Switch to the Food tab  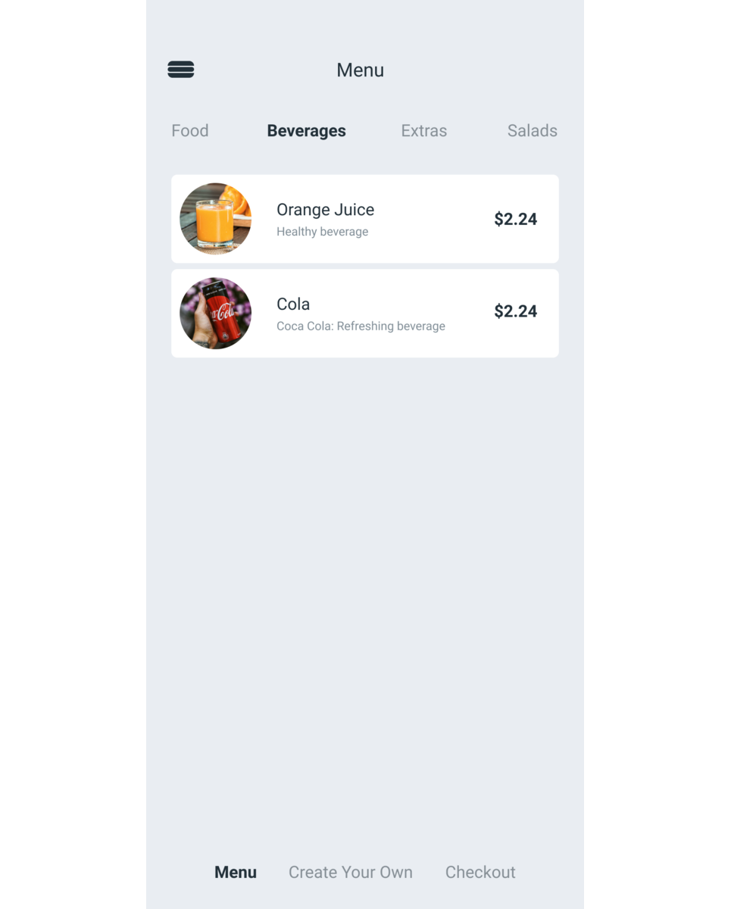pyautogui.click(x=190, y=131)
